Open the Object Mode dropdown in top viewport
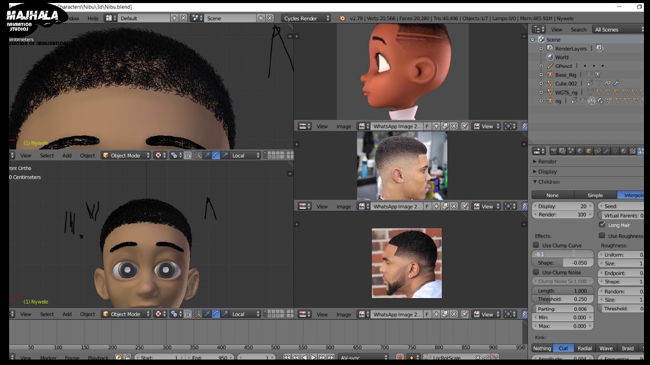650x365 pixels. coord(126,156)
